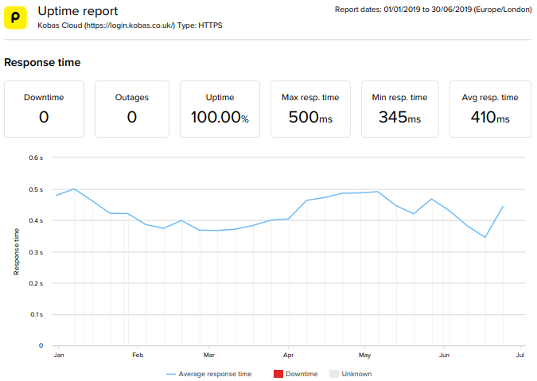Click the blue line legend marker
The width and height of the screenshot is (537, 381).
(x=171, y=374)
